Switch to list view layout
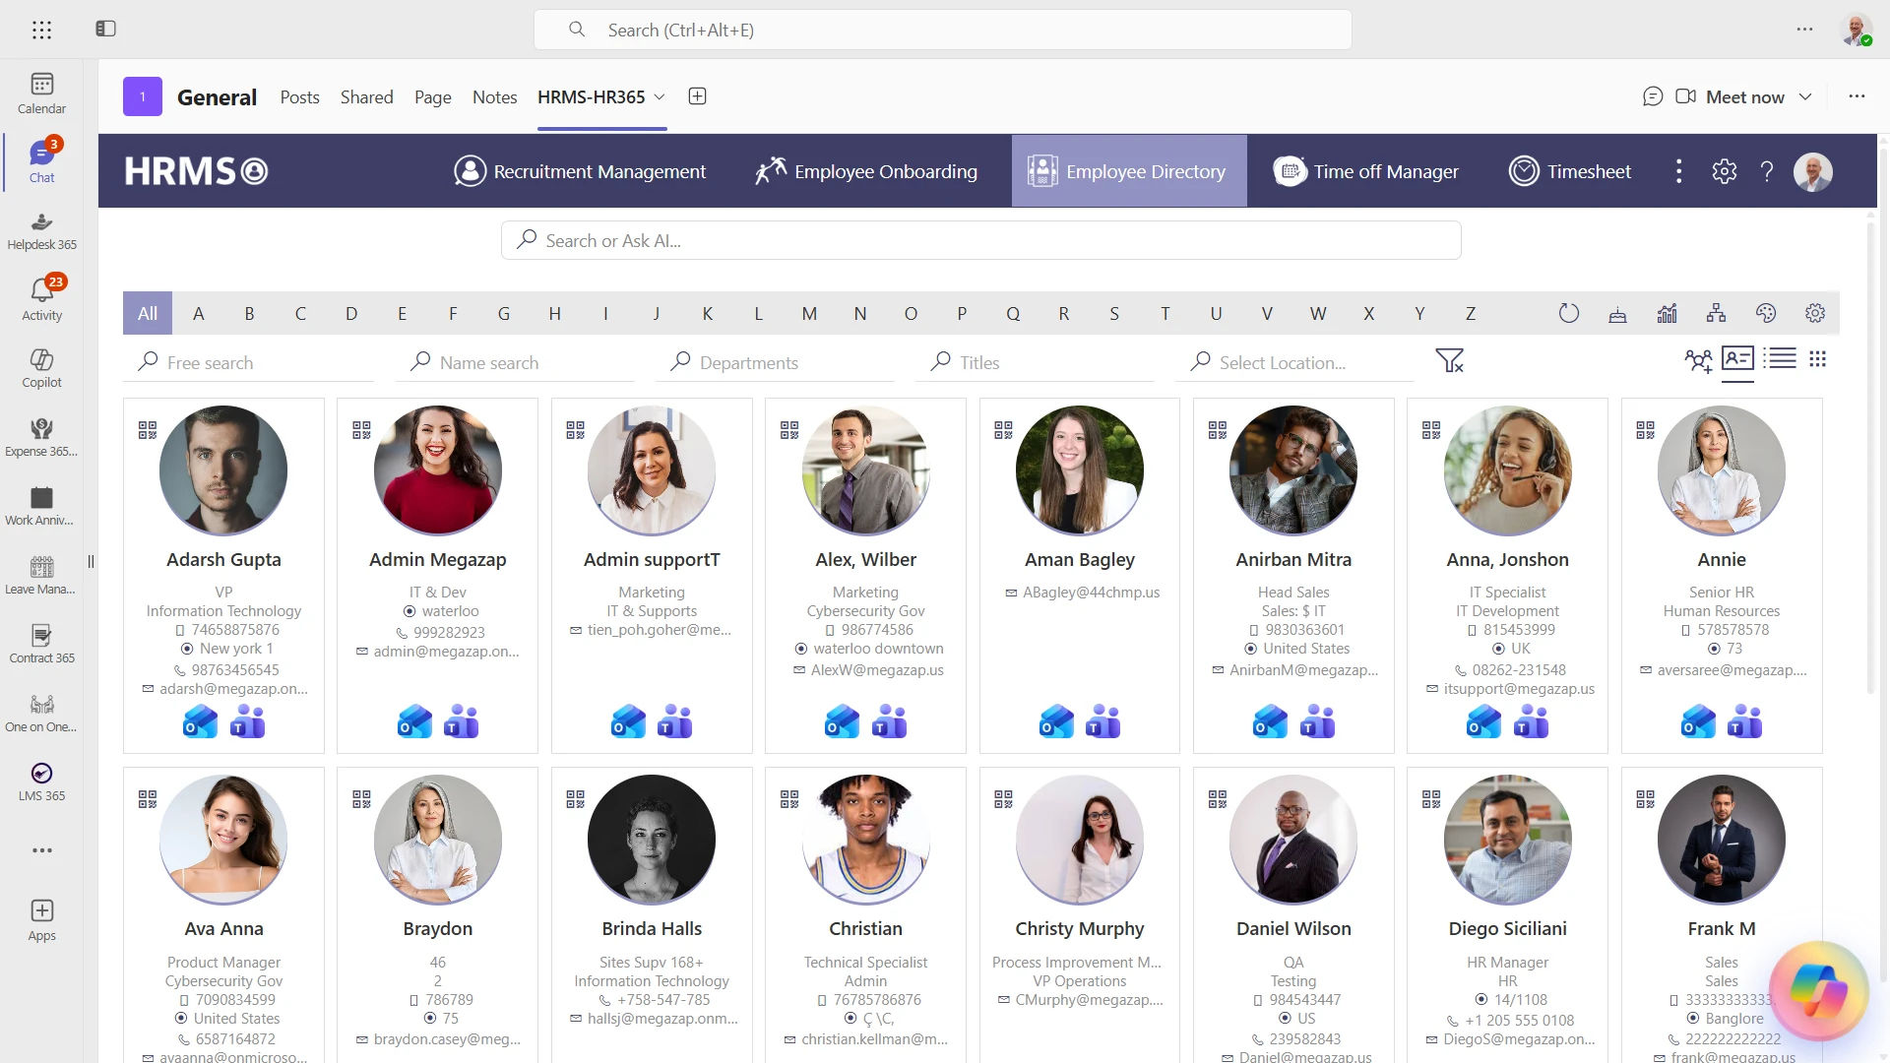Screen dimensions: 1890x1063 click(x=1780, y=358)
